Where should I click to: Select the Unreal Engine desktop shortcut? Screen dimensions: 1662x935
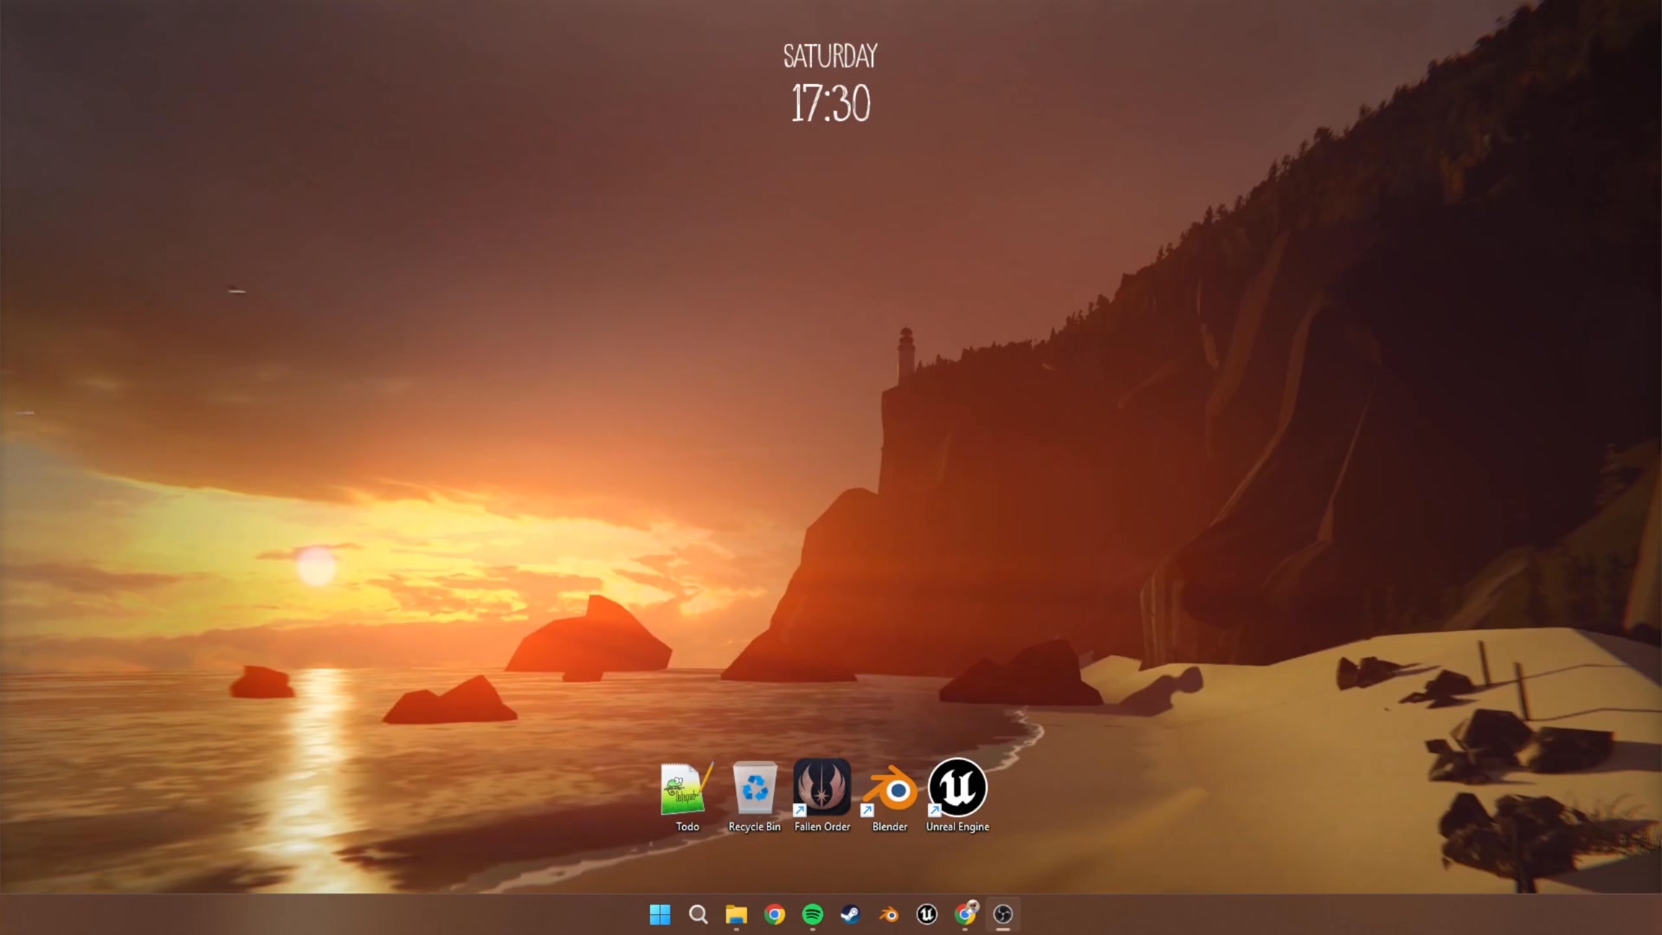click(x=957, y=796)
